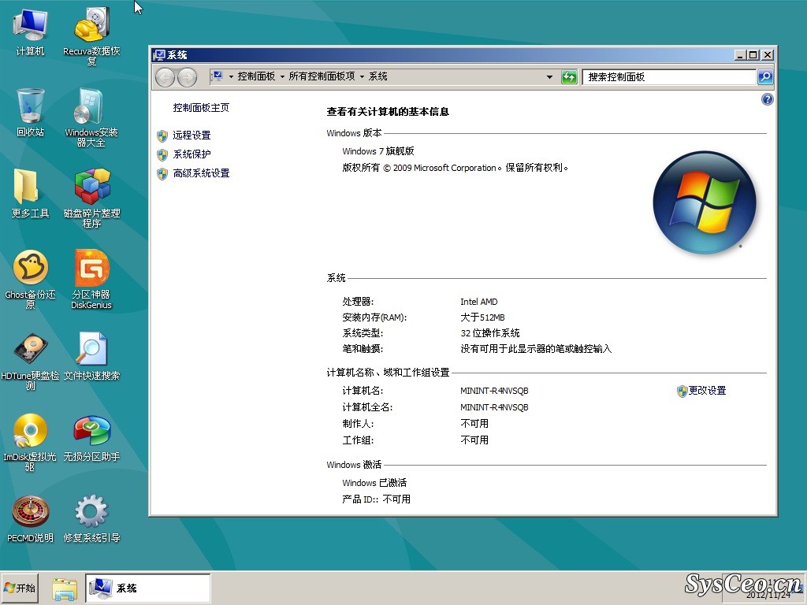The width and height of the screenshot is (807, 605).
Task: Expand dropdown arrow before 系统 breadcrumb
Action: (x=362, y=76)
